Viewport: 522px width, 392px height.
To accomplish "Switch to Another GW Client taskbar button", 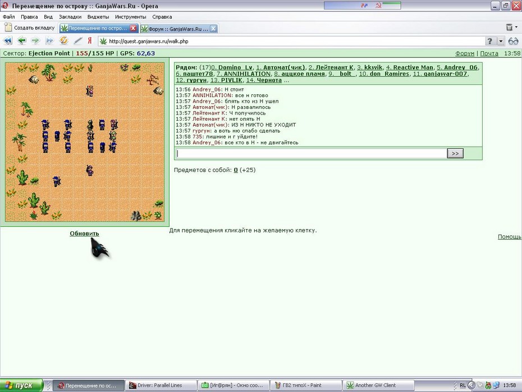I will pyautogui.click(x=378, y=385).
